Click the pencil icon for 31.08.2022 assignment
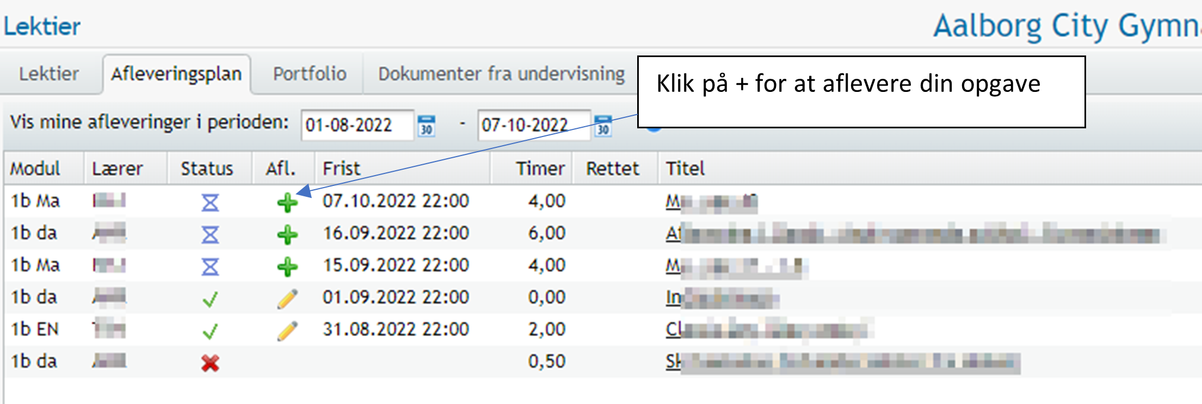1202x404 pixels. pos(287,331)
